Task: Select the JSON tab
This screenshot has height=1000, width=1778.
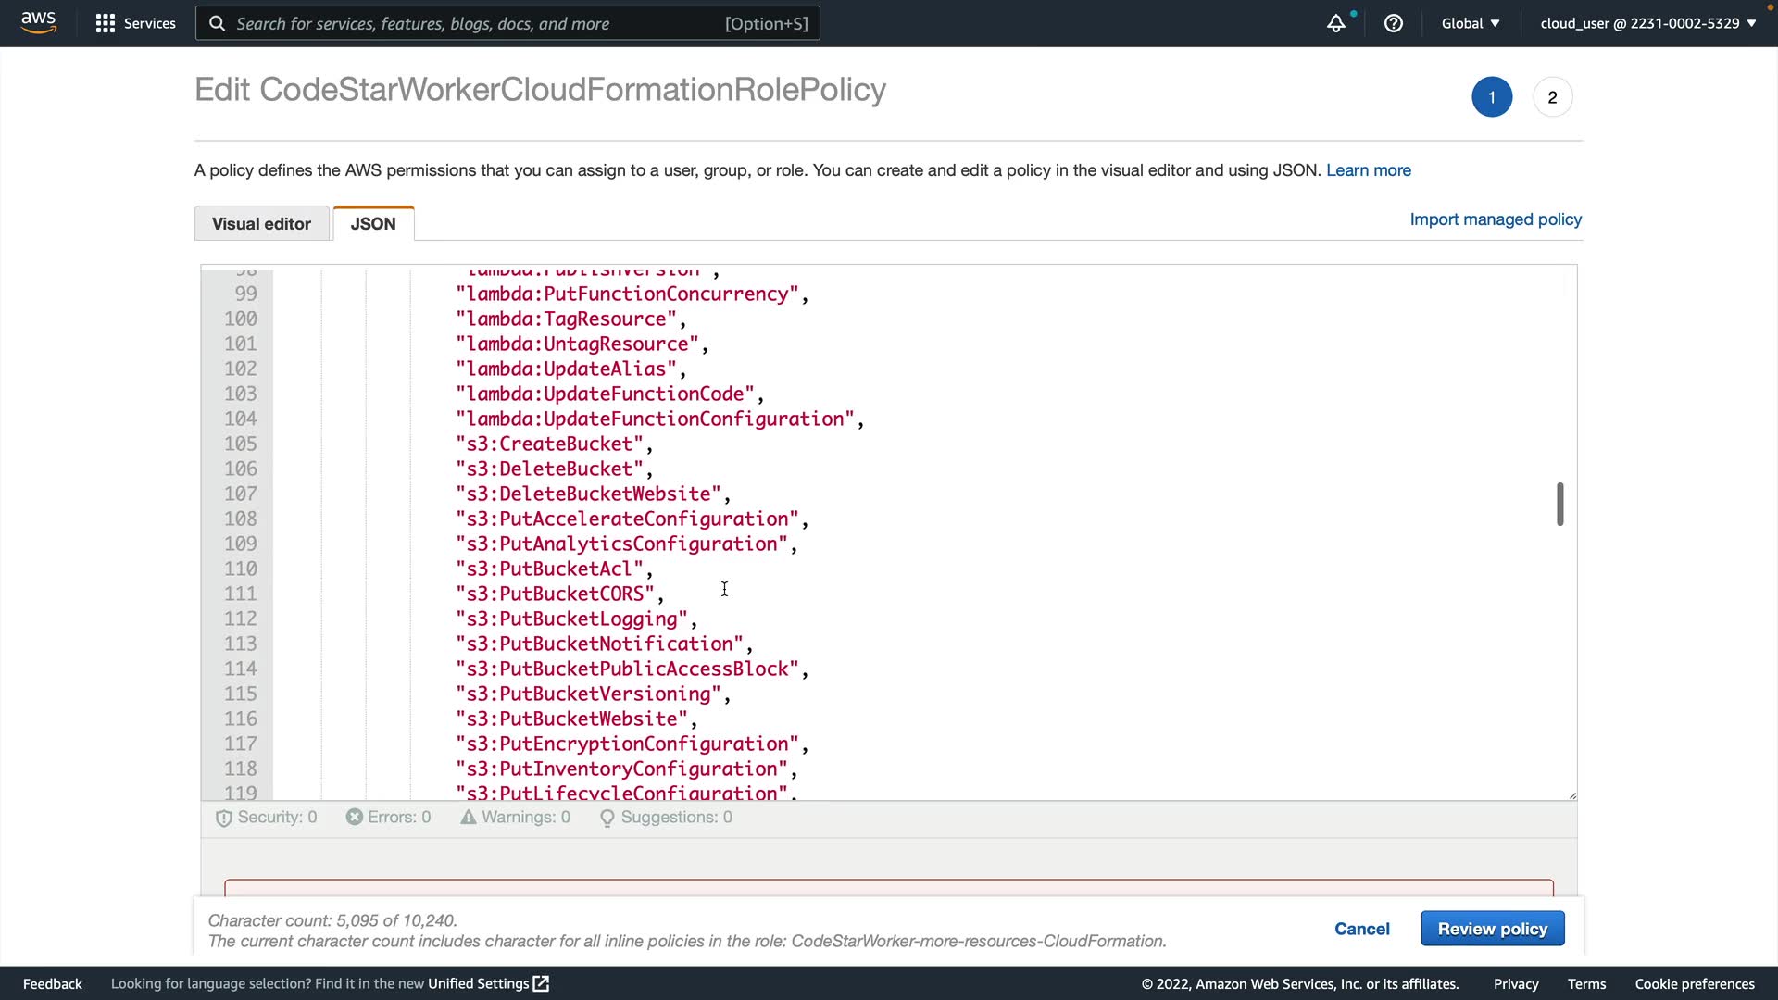Action: tap(373, 224)
